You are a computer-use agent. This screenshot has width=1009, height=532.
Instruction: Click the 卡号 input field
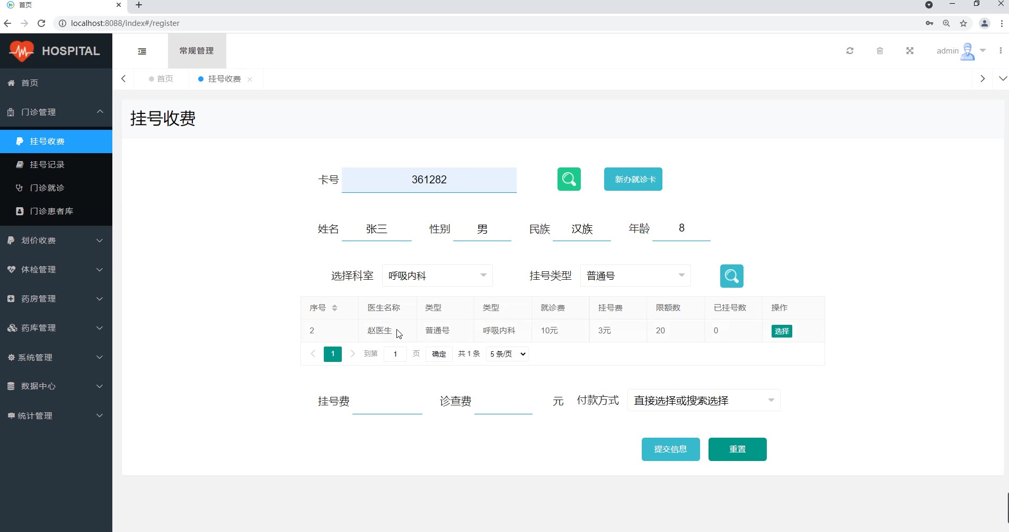click(x=429, y=180)
